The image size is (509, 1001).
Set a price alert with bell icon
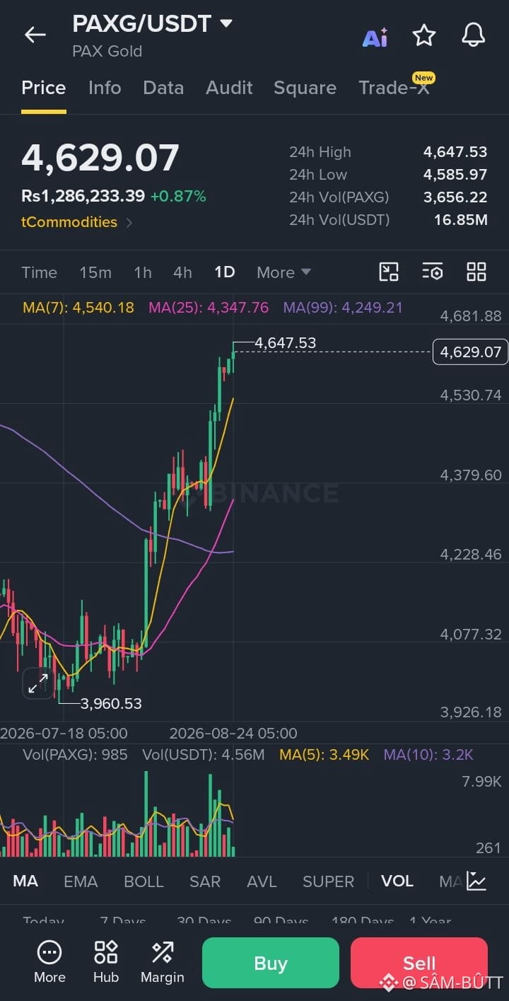(473, 35)
